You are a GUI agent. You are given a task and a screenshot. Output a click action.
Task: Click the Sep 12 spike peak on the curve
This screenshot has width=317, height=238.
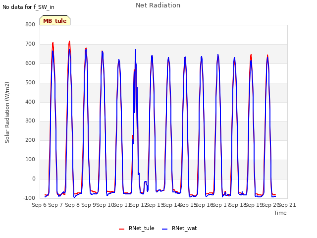coord(136,50)
